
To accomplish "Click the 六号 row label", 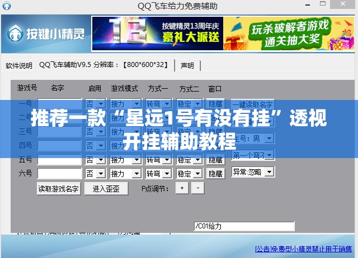I will click(25, 174).
